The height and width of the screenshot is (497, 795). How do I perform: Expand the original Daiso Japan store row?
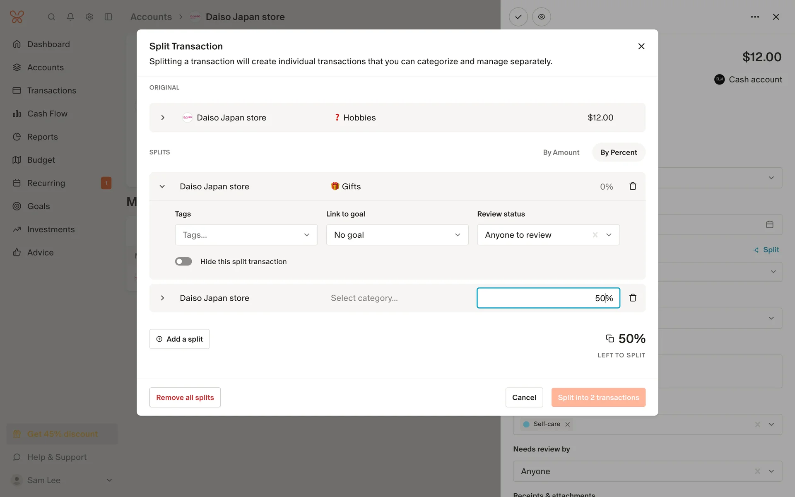point(163,118)
